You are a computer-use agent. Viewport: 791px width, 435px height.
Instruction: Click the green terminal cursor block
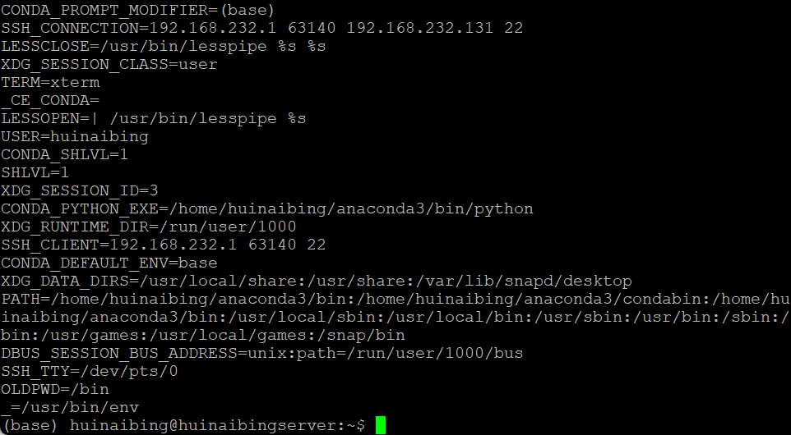coord(381,425)
